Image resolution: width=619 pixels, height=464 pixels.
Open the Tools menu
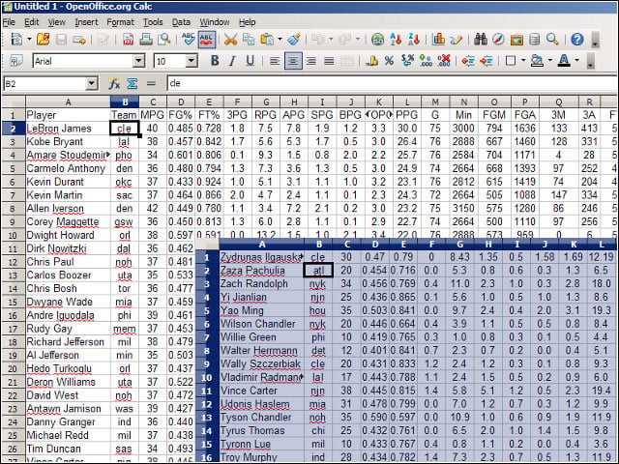pyautogui.click(x=153, y=22)
